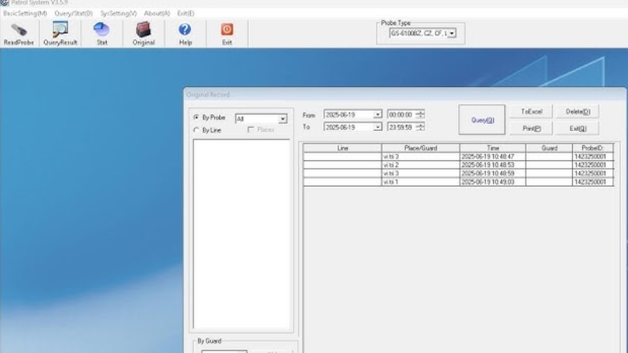The width and height of the screenshot is (628, 353).
Task: Click the Original record toolbar icon
Action: coord(144,32)
